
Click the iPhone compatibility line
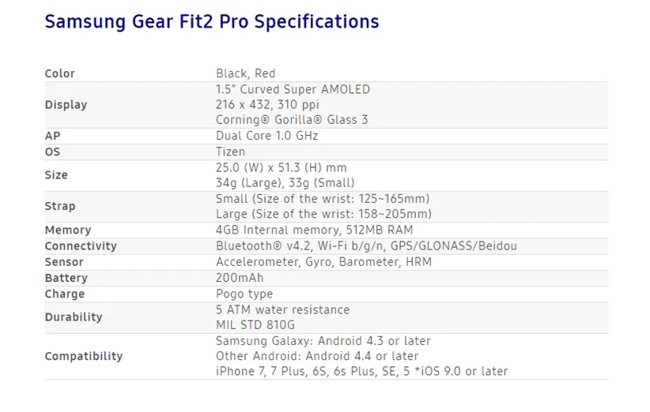(x=361, y=371)
